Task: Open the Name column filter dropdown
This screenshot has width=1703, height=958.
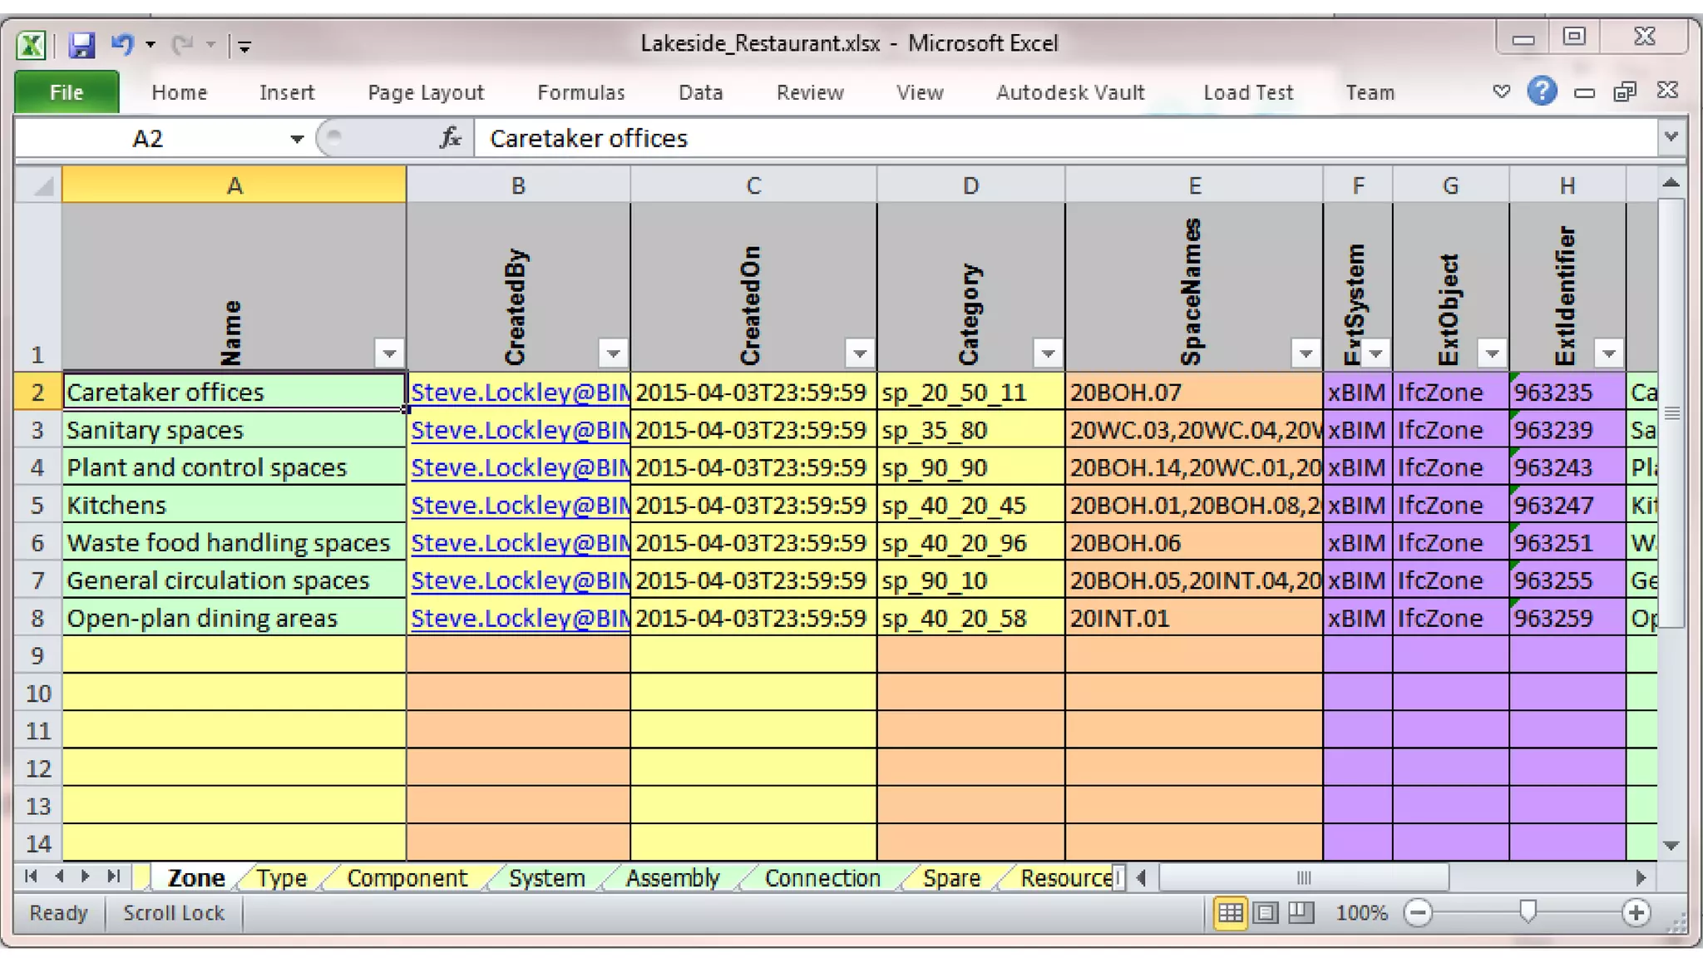Action: 388,353
